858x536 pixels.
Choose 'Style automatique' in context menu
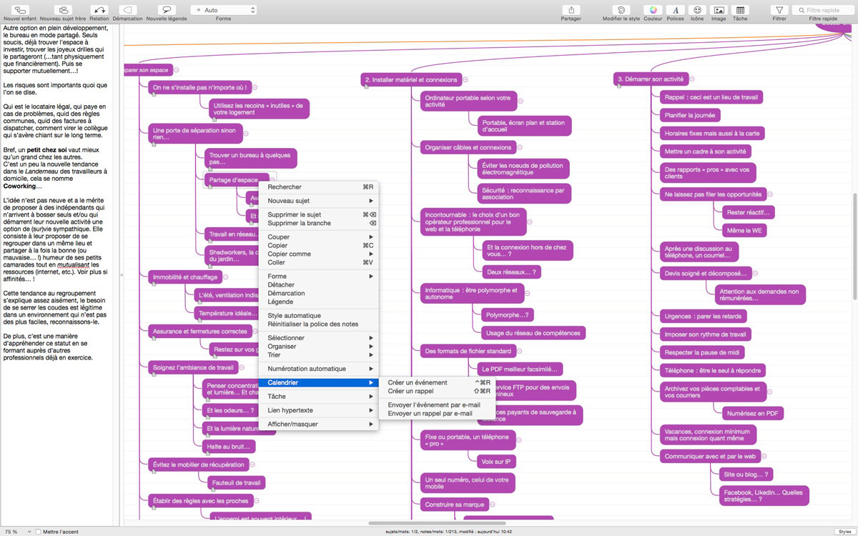pyautogui.click(x=319, y=315)
